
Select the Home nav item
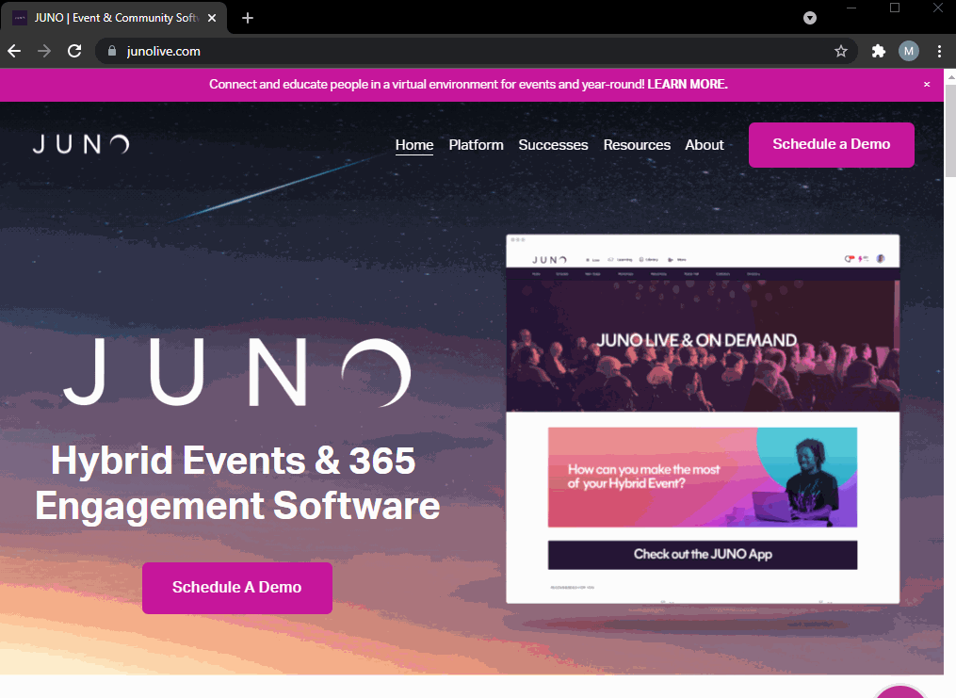(x=414, y=145)
